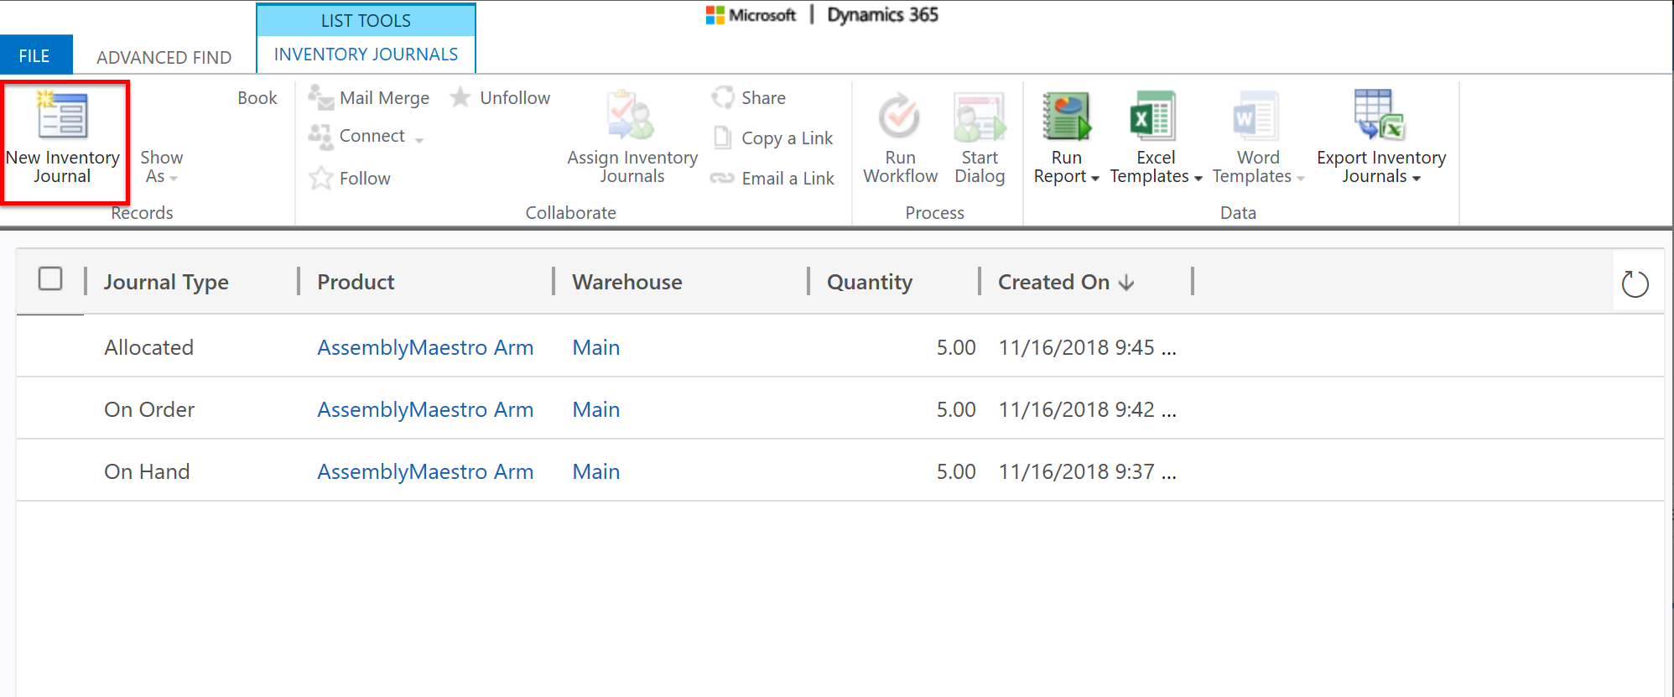Click the Copy a Link button
The width and height of the screenshot is (1674, 697).
[773, 138]
